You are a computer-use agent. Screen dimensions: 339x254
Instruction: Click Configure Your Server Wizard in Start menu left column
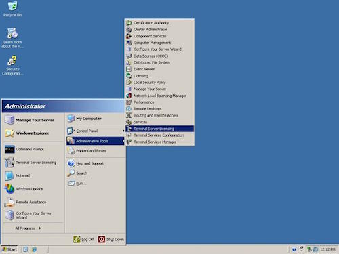coord(34,215)
